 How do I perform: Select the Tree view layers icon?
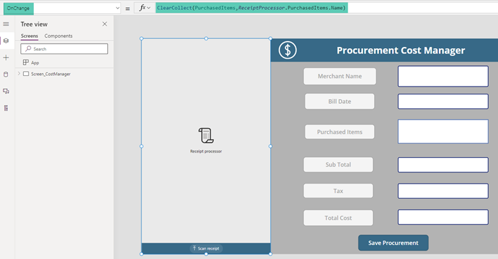pyautogui.click(x=6, y=41)
